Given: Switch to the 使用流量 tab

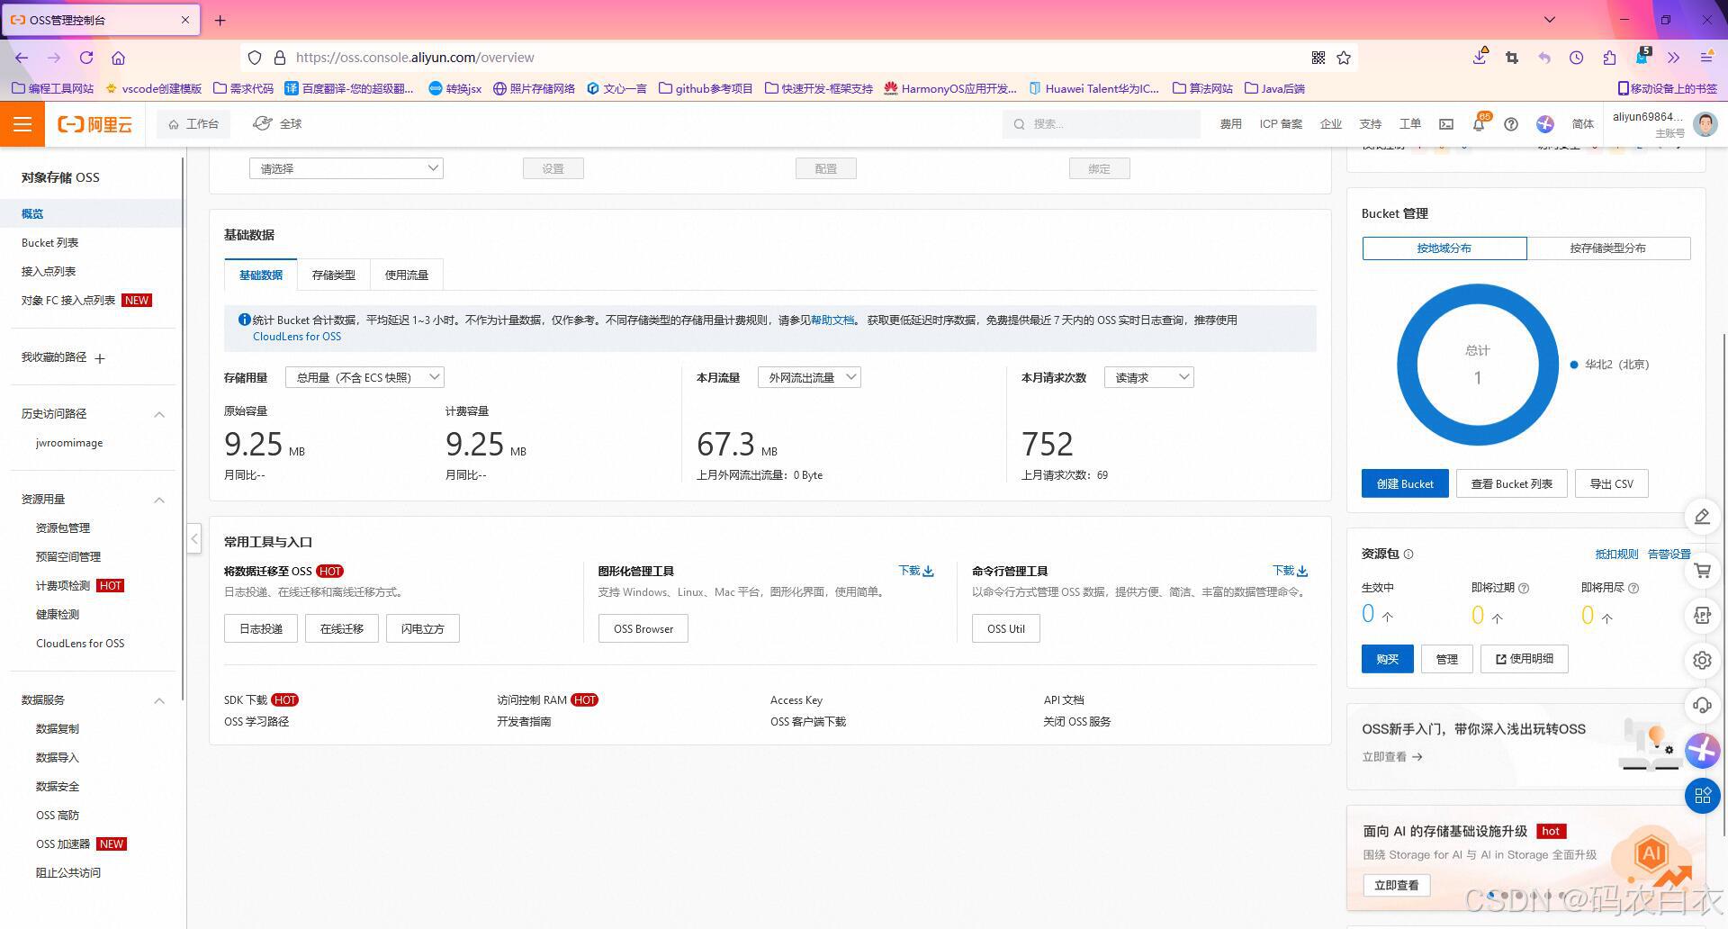Looking at the screenshot, I should point(407,275).
